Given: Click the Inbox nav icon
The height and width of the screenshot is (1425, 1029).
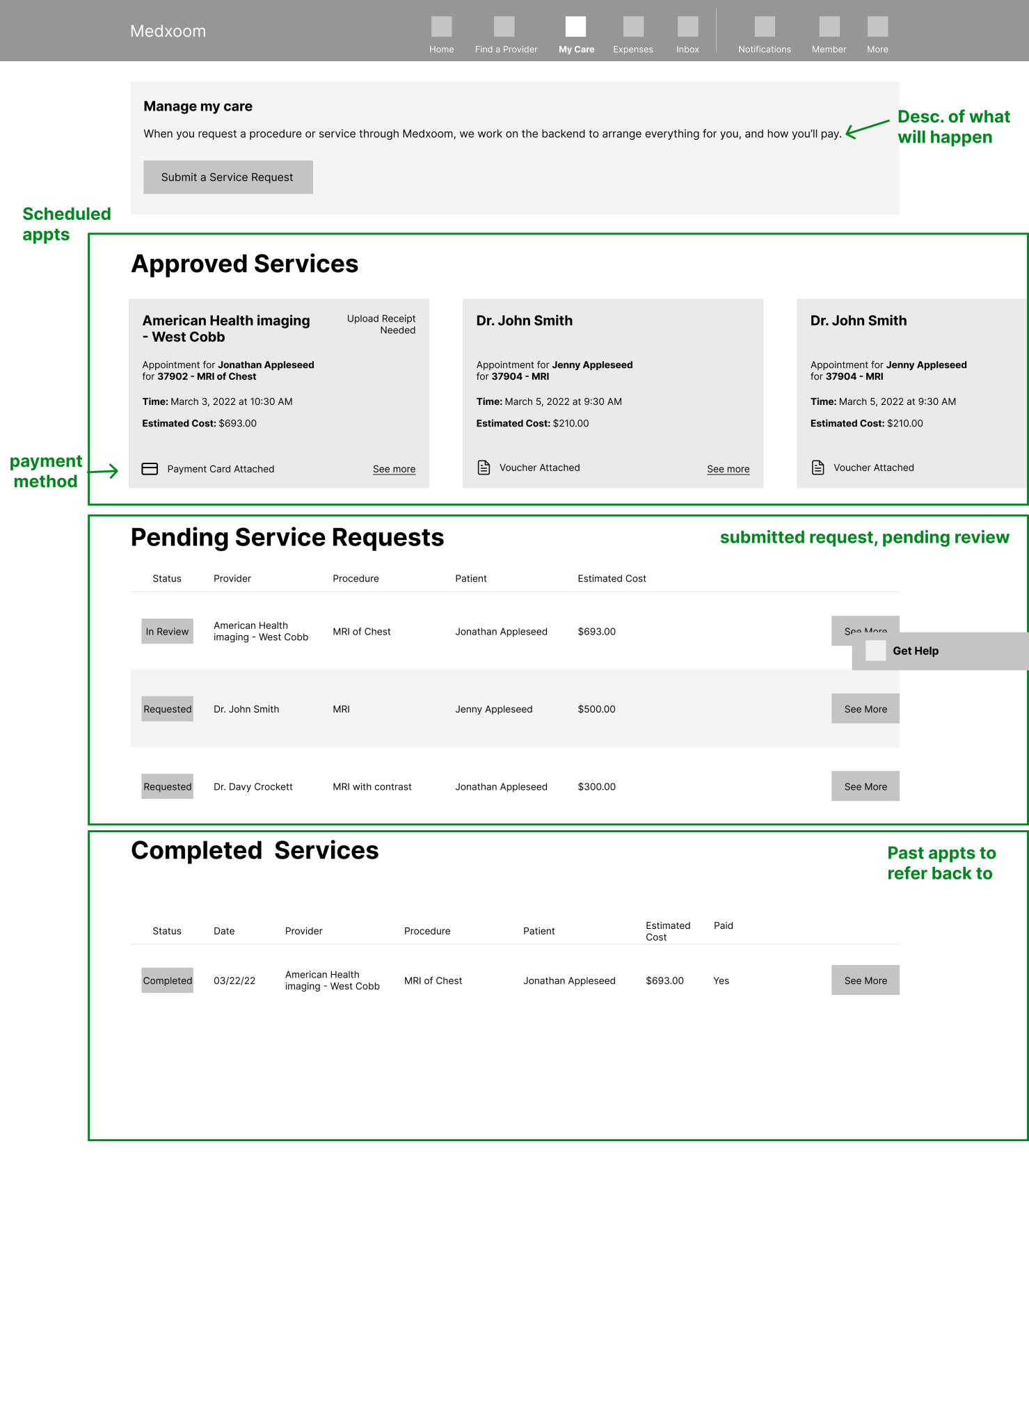Looking at the screenshot, I should (x=687, y=26).
